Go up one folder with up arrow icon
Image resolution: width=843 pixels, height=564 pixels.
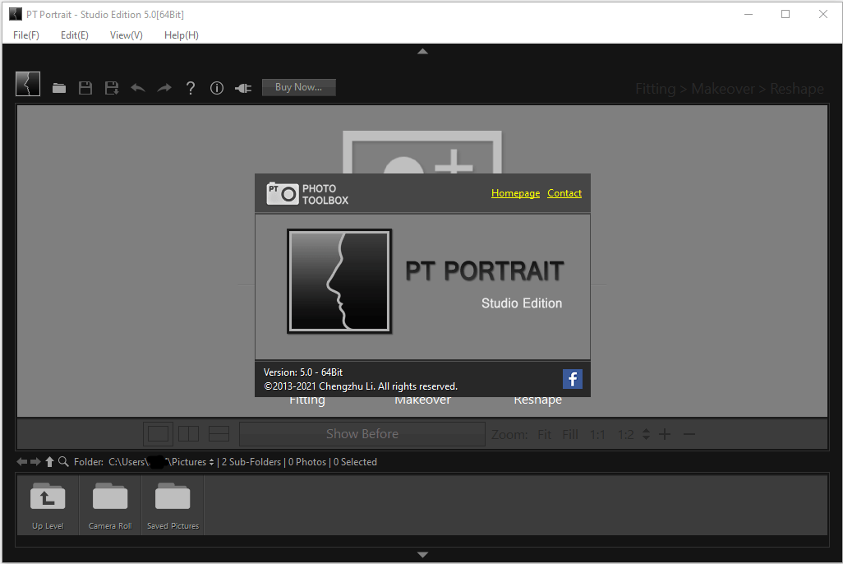pos(49,462)
